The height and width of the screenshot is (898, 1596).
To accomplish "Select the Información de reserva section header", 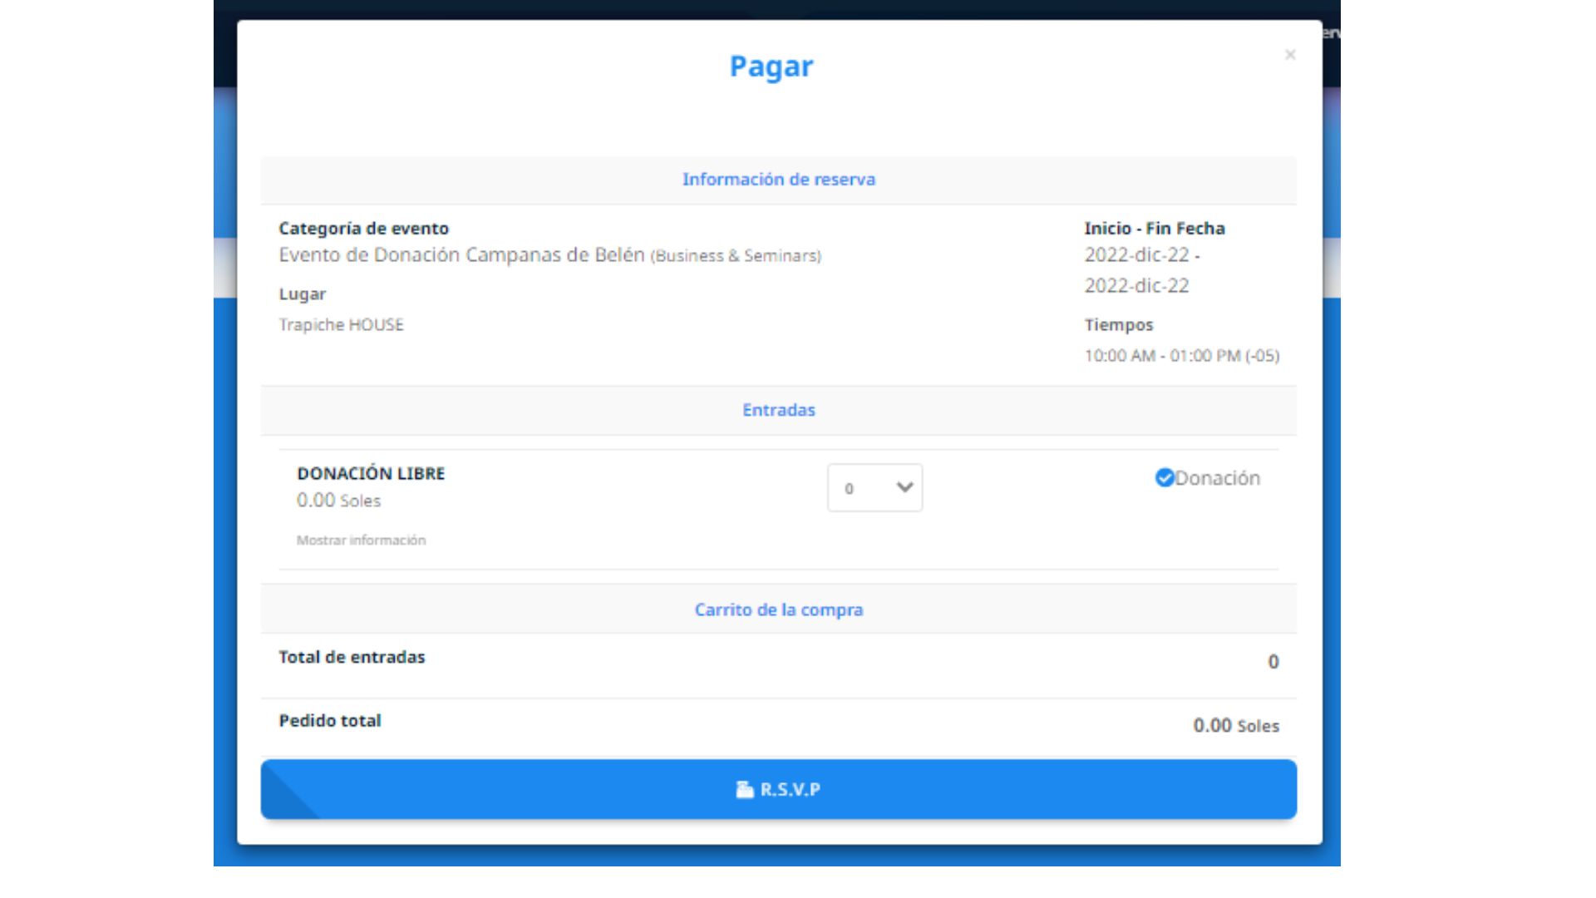I will [779, 179].
